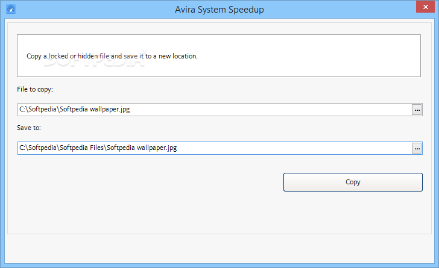Click blank space inside the description box
Viewport: 439px width, 268px height.
tap(308, 56)
